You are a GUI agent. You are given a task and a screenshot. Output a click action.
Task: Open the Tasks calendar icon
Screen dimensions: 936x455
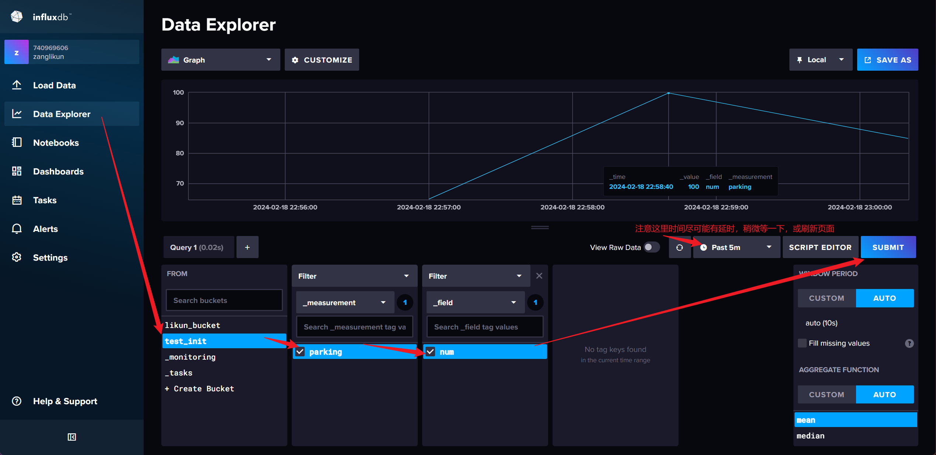tap(17, 200)
